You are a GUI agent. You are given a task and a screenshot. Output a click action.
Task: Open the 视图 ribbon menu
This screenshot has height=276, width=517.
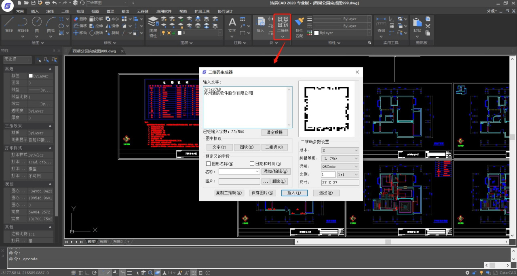(95, 11)
